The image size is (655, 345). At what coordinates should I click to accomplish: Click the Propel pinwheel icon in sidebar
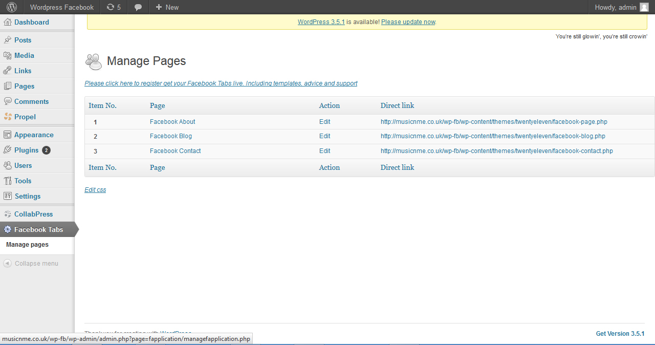tap(8, 117)
